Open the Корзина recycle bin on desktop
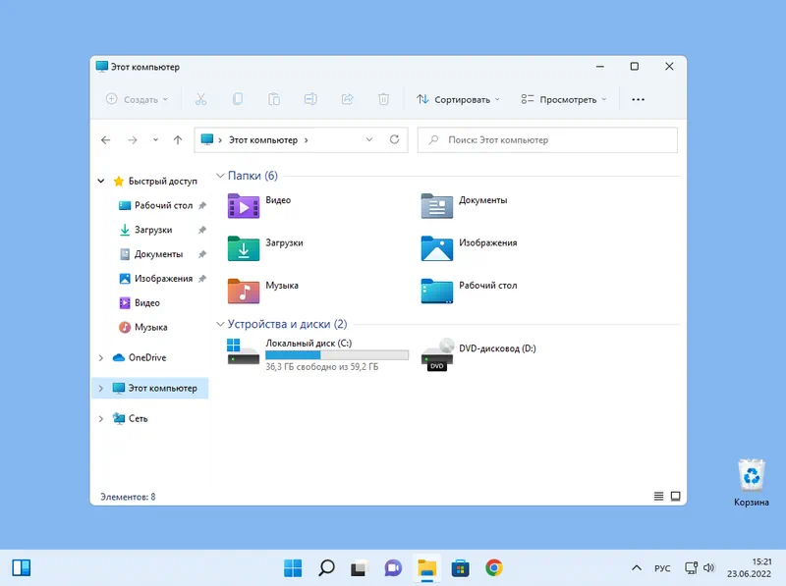 (x=752, y=476)
